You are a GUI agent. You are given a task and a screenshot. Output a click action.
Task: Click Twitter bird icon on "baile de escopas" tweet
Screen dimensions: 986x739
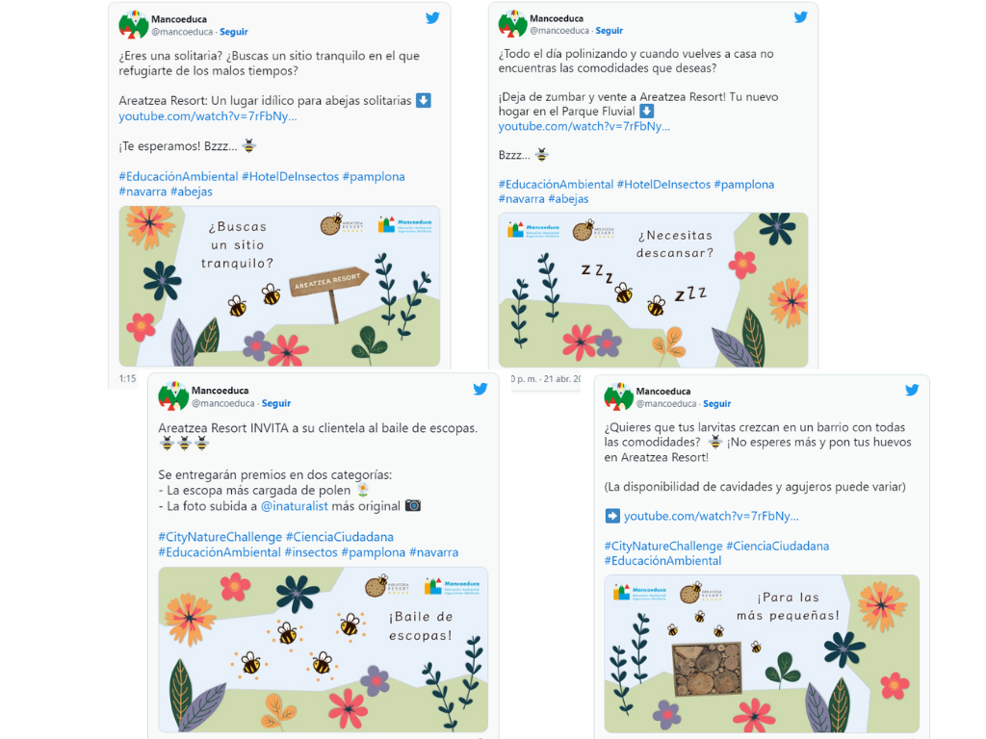tap(480, 390)
